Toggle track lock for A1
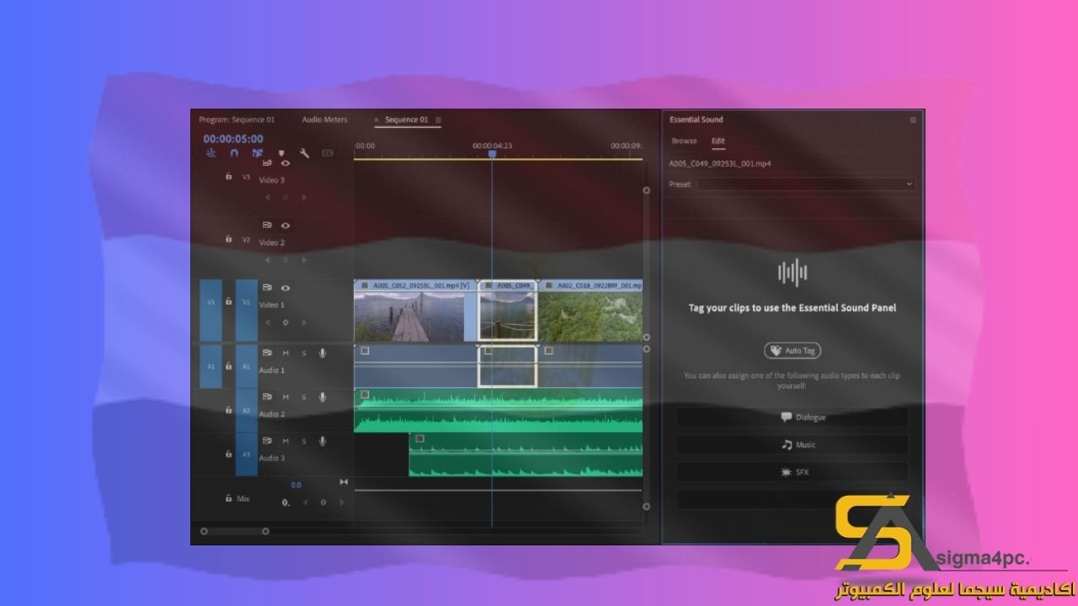The width and height of the screenshot is (1078, 606). coord(228,367)
